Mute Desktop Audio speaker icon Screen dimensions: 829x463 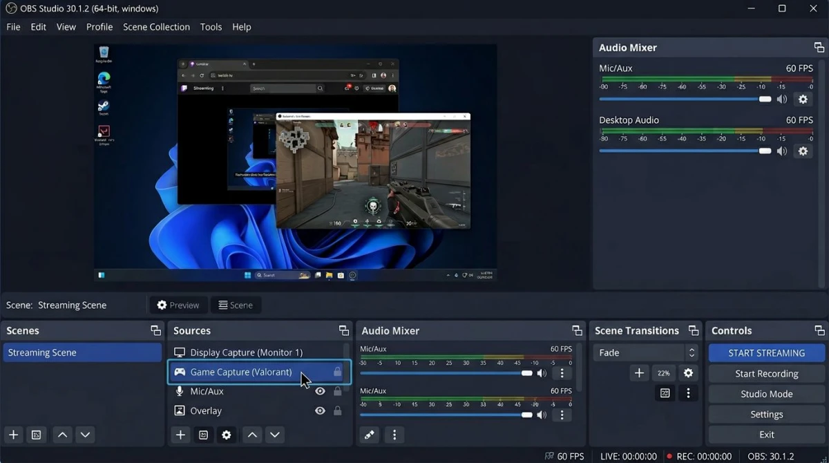[781, 151]
